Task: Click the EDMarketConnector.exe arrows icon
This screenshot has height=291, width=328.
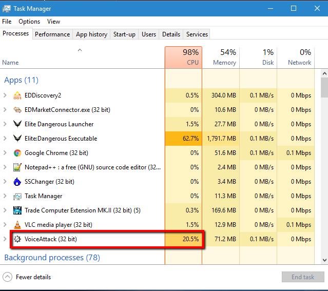Action: [x=17, y=110]
